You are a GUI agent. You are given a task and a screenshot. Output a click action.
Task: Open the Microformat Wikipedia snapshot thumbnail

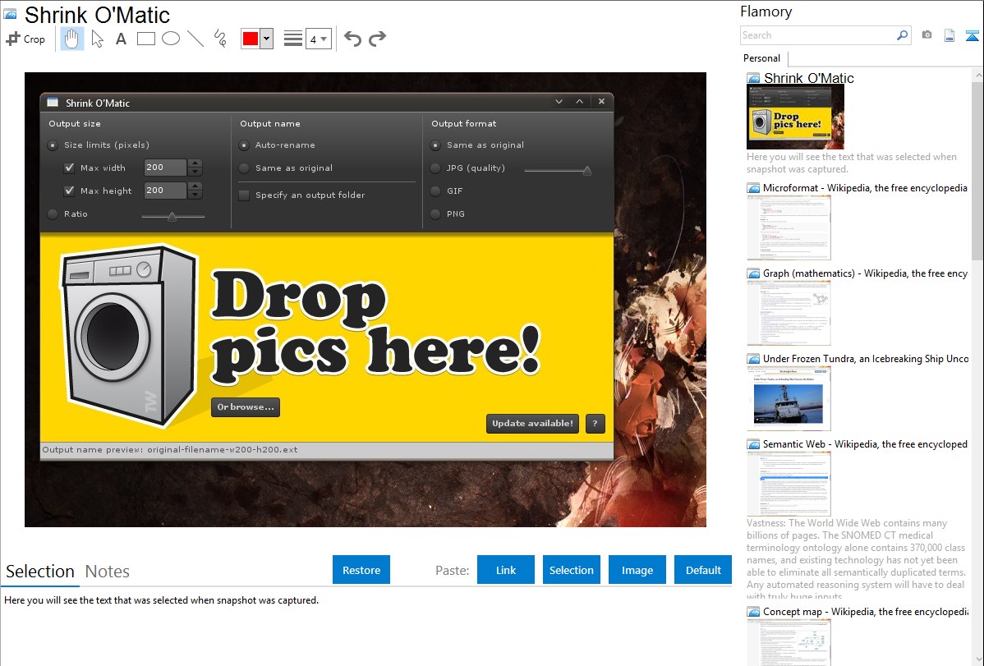(x=789, y=227)
